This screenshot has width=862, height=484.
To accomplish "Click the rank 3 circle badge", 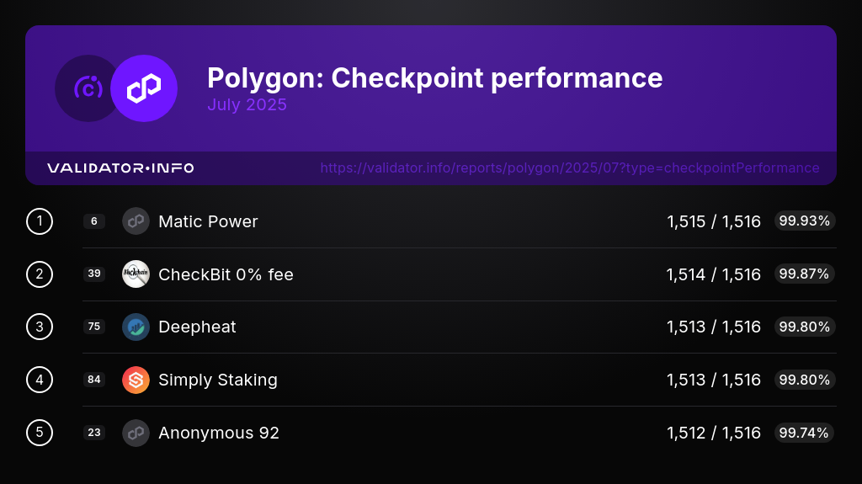I will pyautogui.click(x=40, y=327).
